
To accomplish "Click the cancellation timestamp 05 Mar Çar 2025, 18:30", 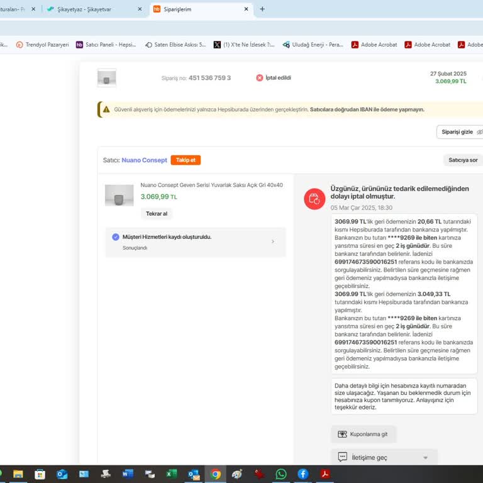I will pyautogui.click(x=362, y=208).
